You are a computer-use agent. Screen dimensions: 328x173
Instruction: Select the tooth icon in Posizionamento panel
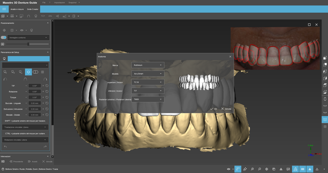(32, 30)
